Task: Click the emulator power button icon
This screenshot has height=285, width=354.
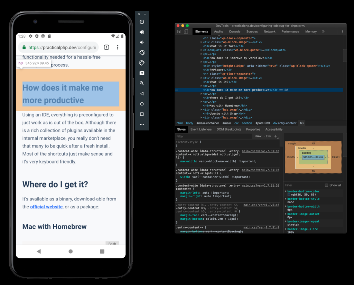Action: [x=142, y=22]
